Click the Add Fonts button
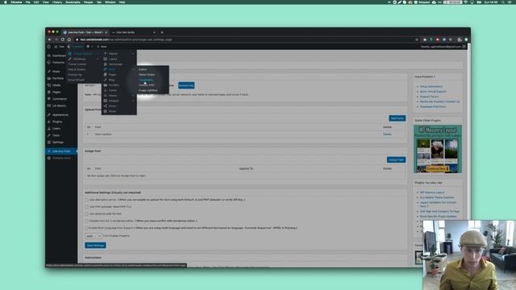Screen dimensions: 516x290 click(x=397, y=118)
